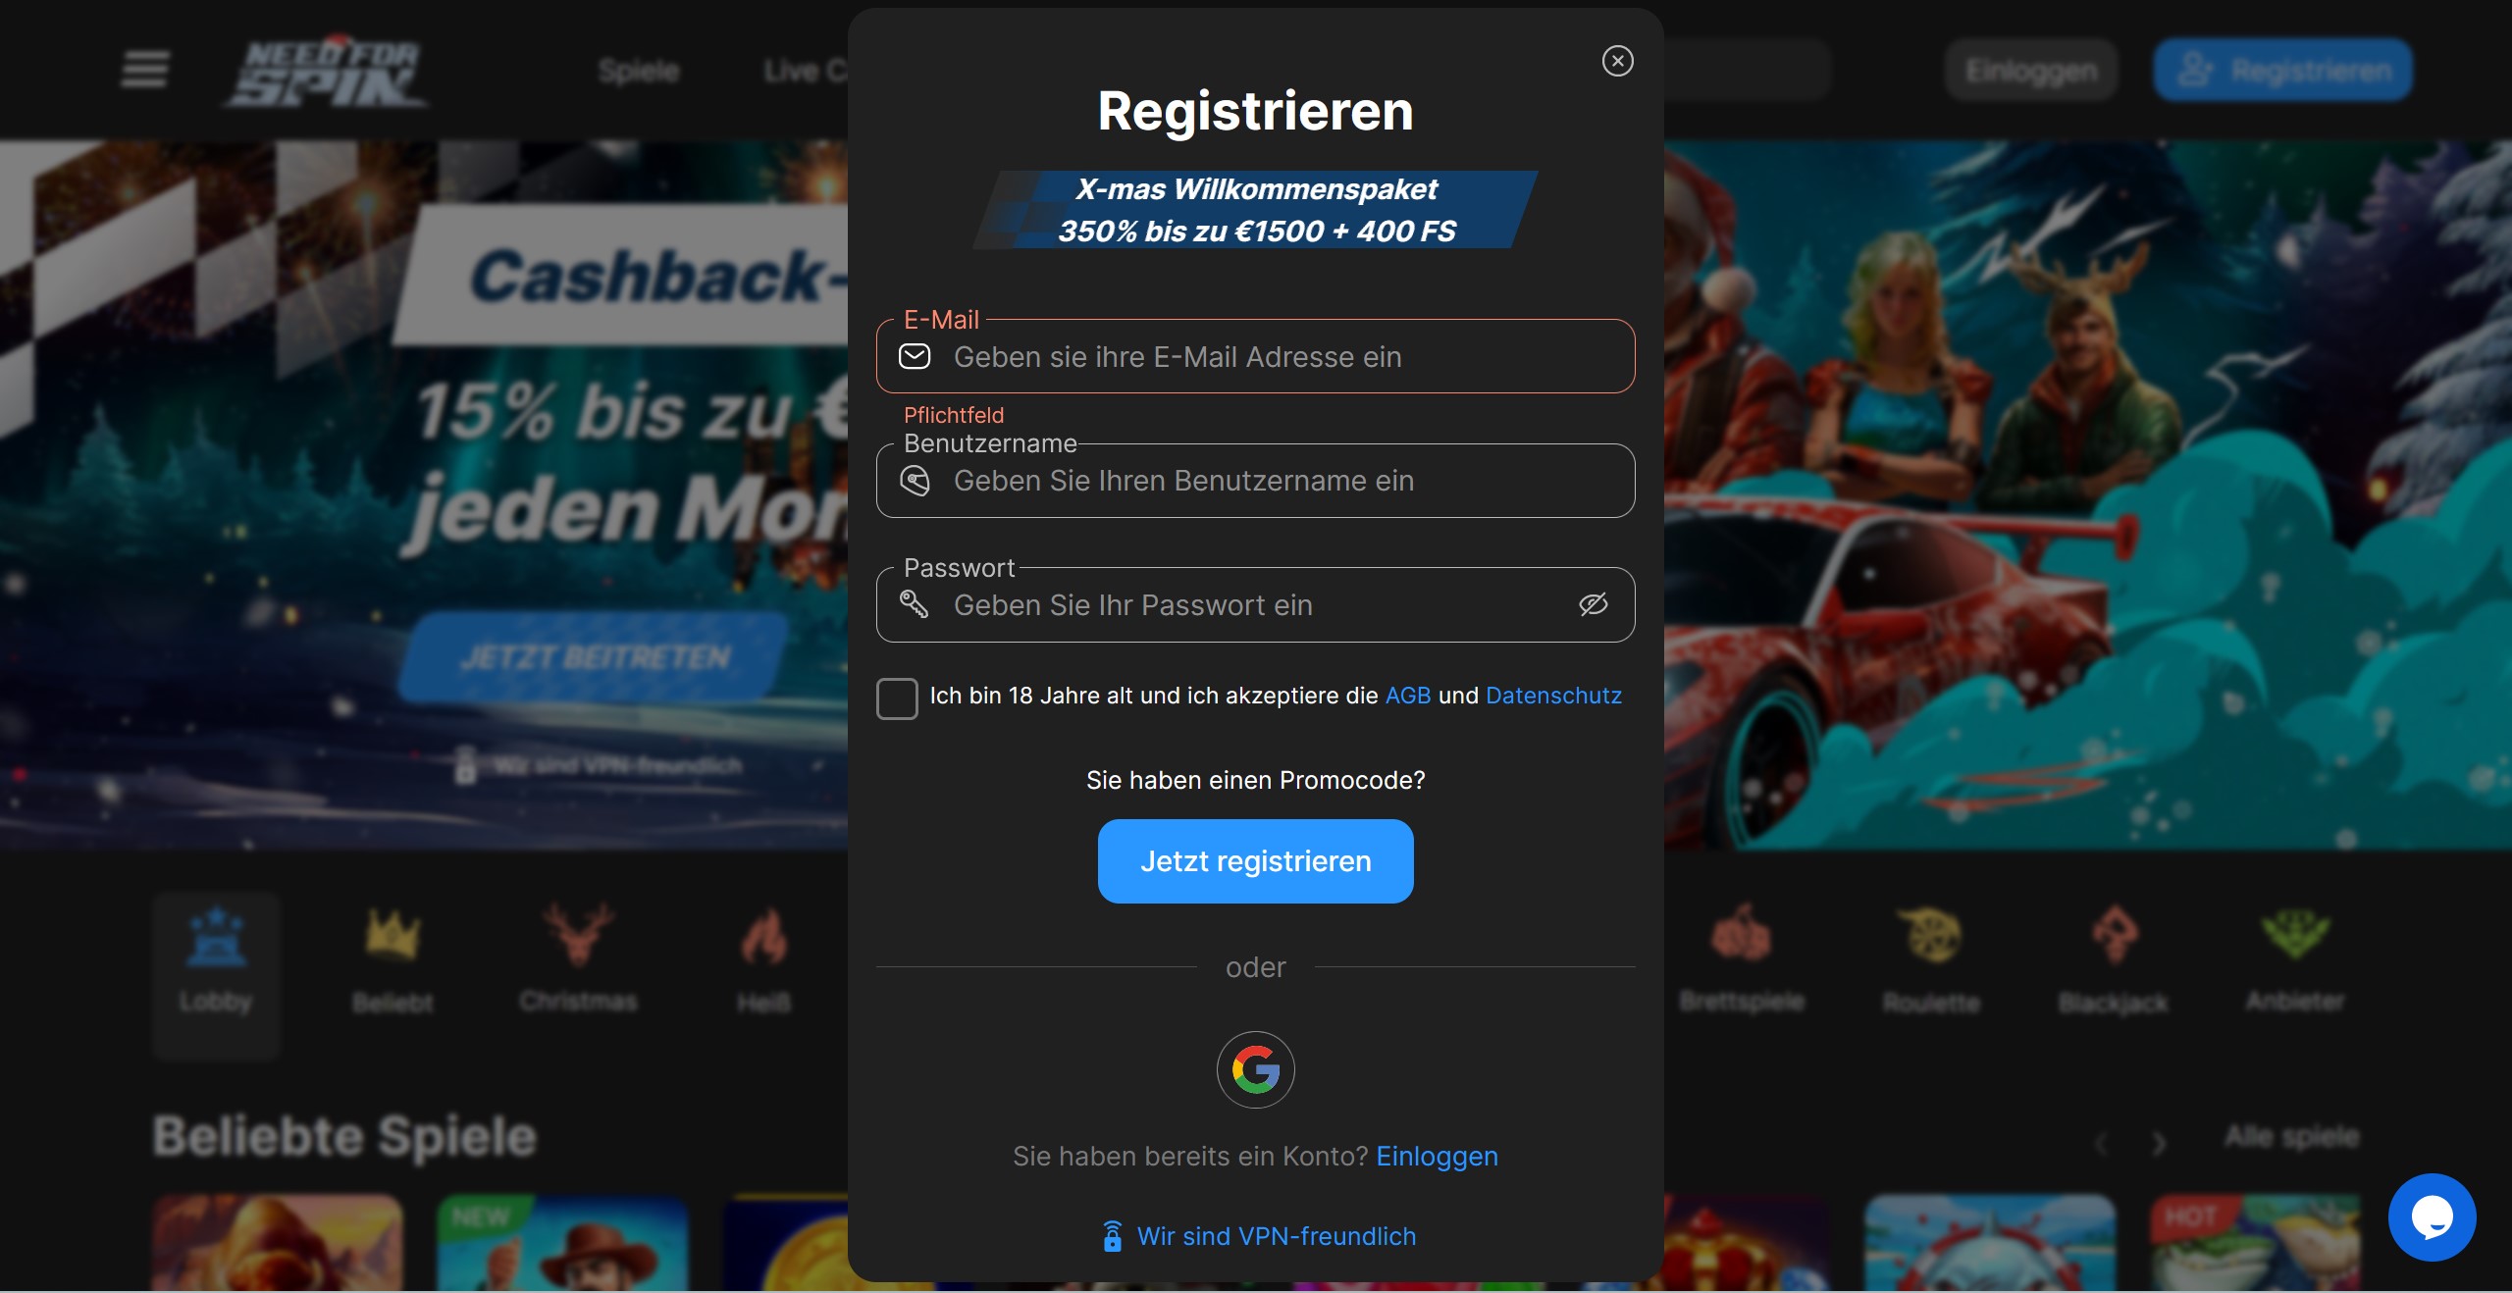Open the hamburger menu icon
Viewport: 2512px width, 1293px height.
144,70
